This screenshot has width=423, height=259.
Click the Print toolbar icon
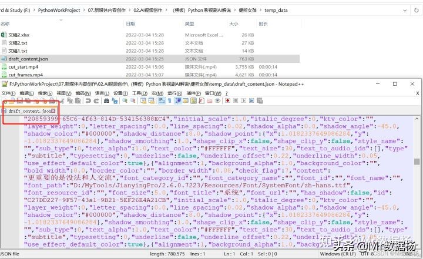click(52, 101)
